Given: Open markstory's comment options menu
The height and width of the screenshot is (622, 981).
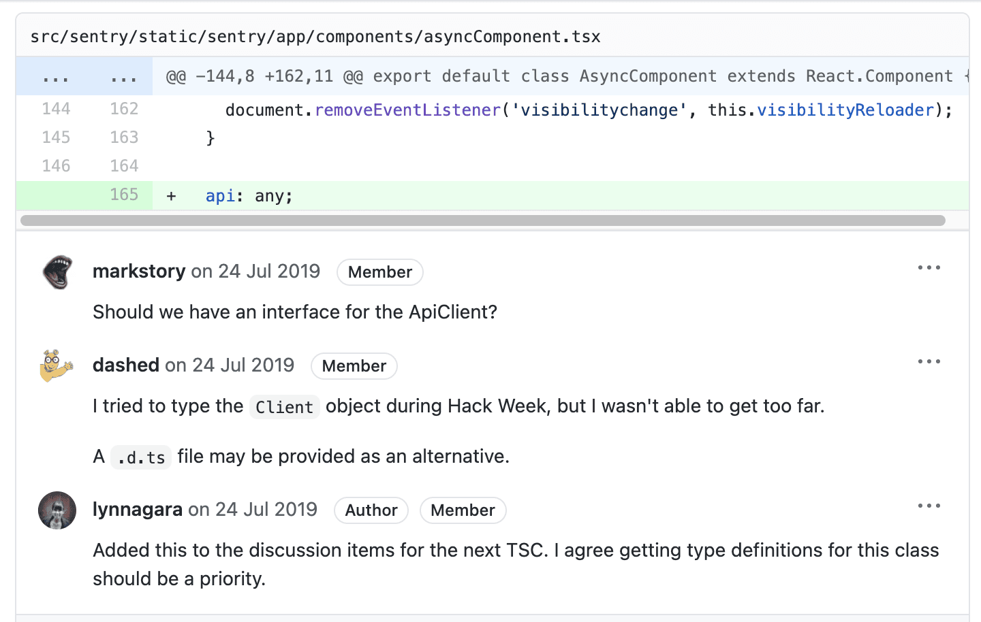Looking at the screenshot, I should pos(929,267).
